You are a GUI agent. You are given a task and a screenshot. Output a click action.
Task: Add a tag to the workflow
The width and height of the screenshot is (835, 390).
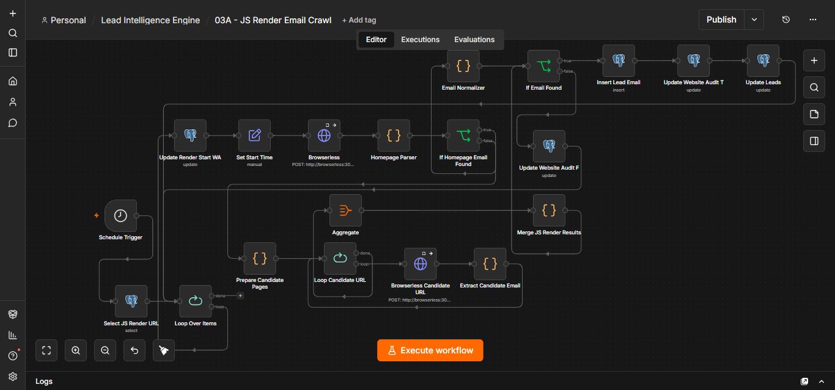coord(359,20)
